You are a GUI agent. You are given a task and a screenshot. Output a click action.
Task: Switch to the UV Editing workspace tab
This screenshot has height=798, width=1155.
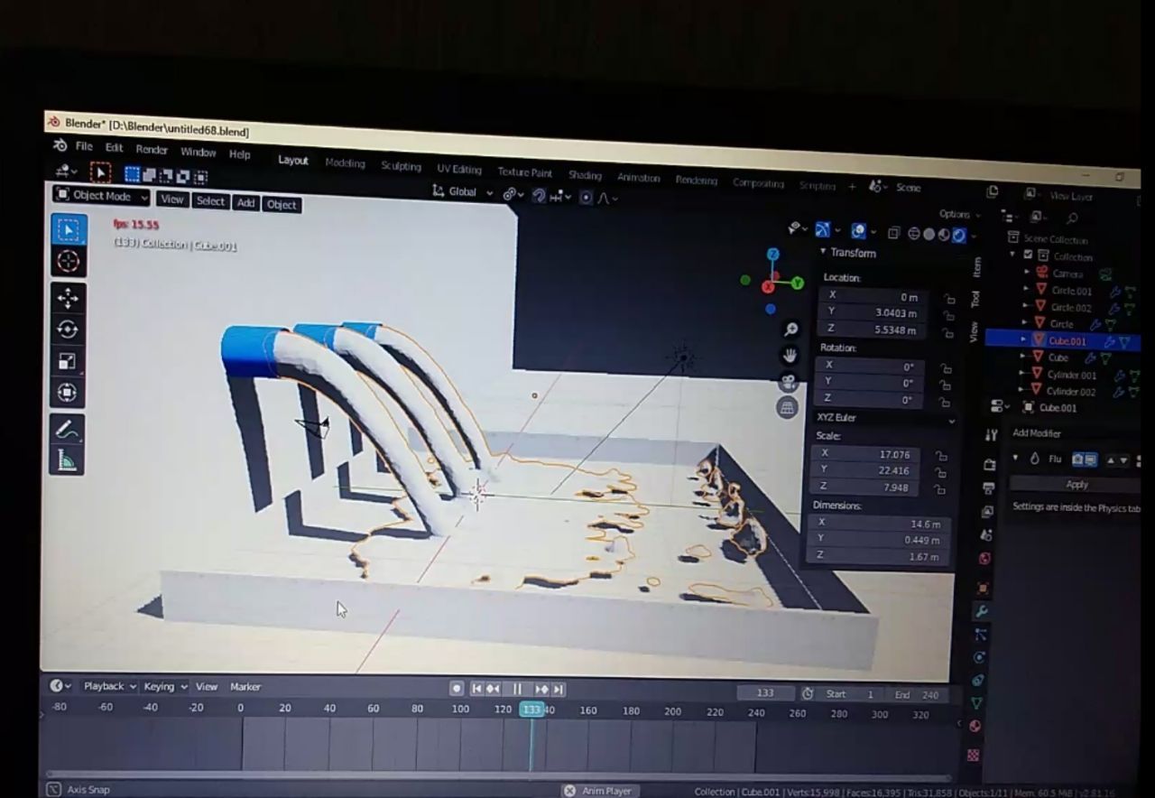(x=459, y=169)
